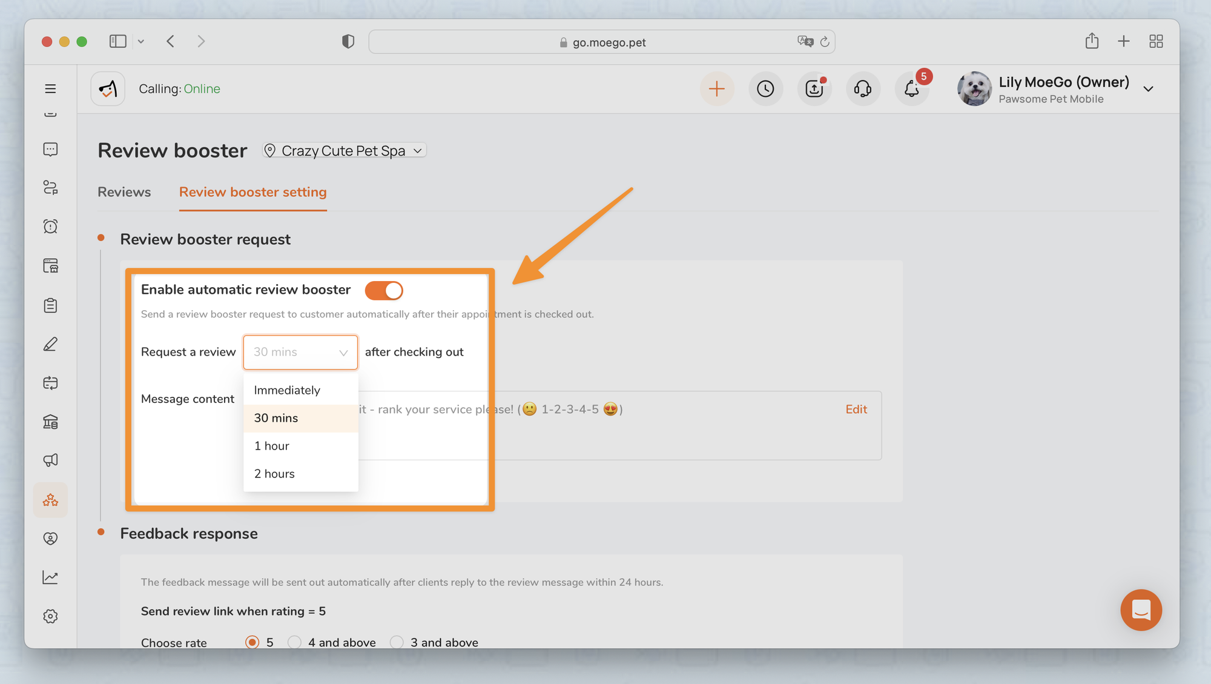This screenshot has height=684, width=1211.
Task: Open the upload share icon with red dot
Action: coord(814,89)
